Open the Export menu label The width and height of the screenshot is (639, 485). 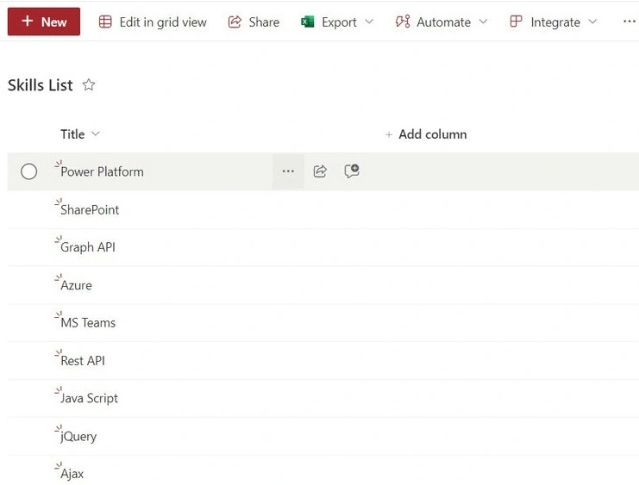tap(339, 22)
